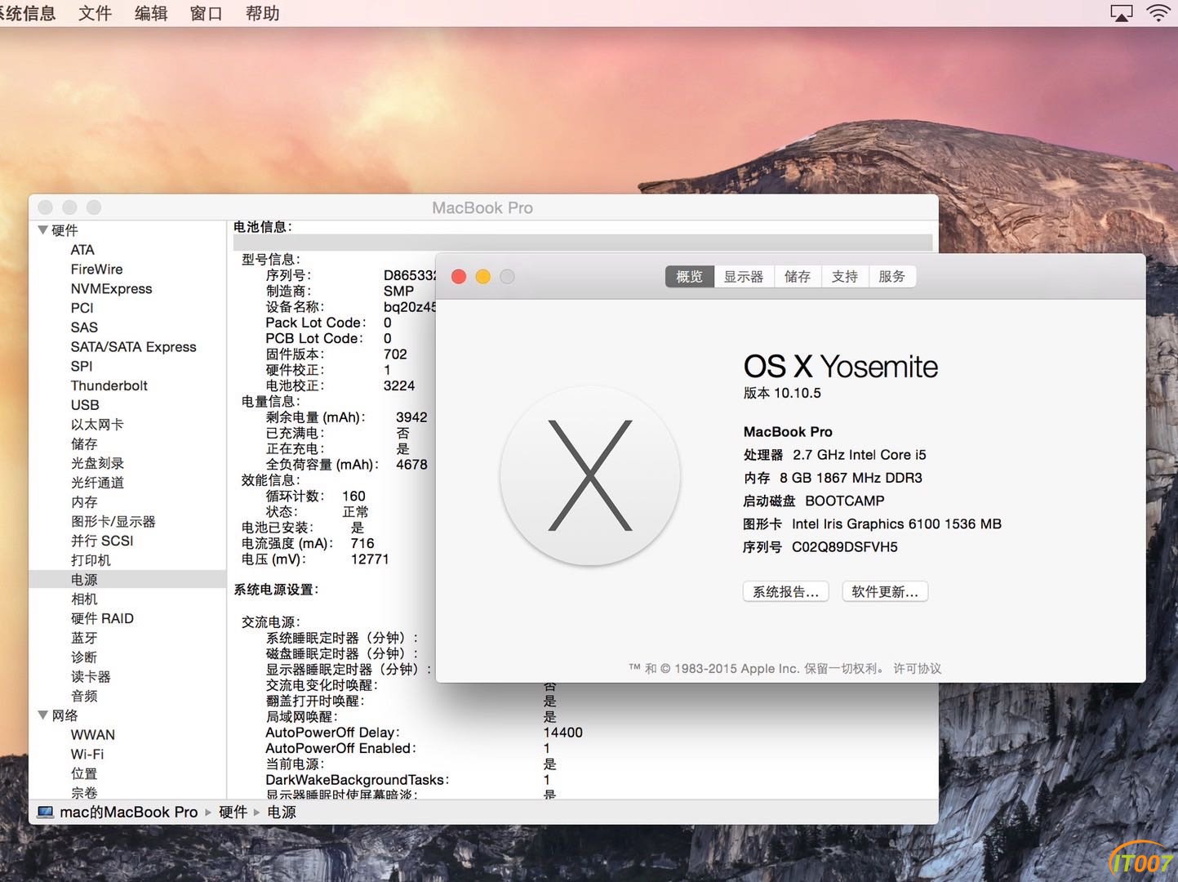Click the 全负荷容量 value 4678
The width and height of the screenshot is (1178, 882).
tap(411, 465)
